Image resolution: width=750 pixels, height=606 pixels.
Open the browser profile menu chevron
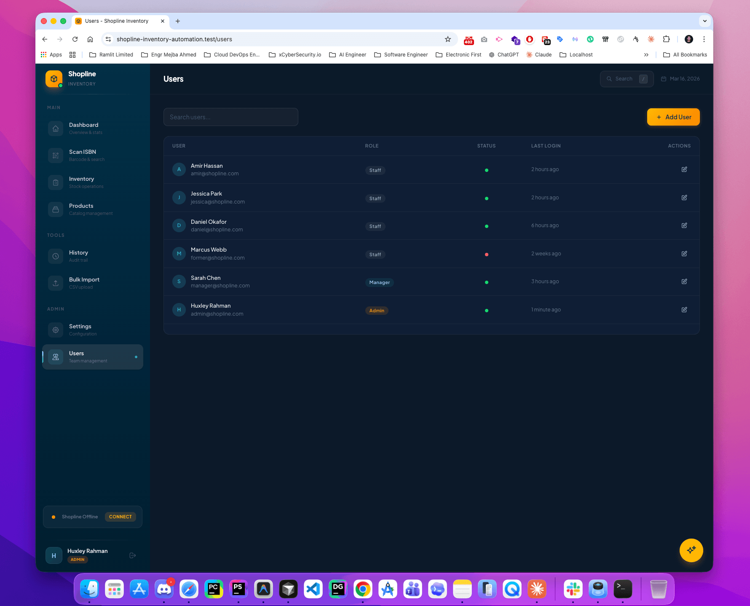click(x=704, y=21)
